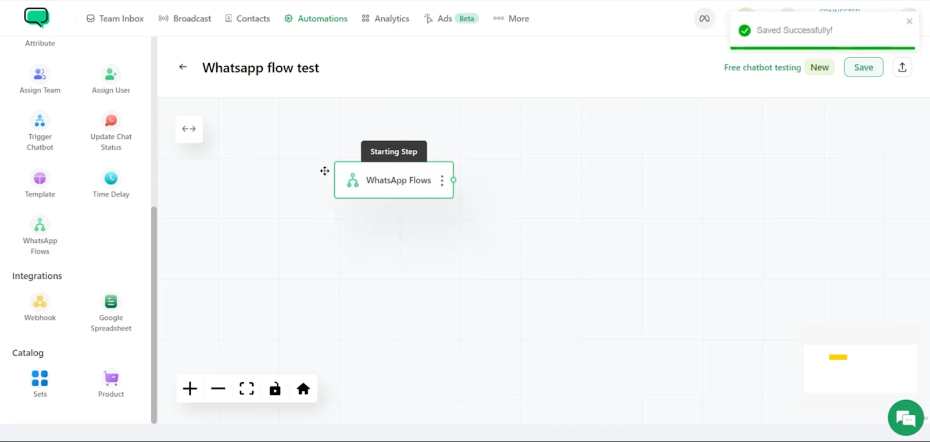Image resolution: width=930 pixels, height=442 pixels.
Task: Add the Update Chat Status action
Action: 111,132
